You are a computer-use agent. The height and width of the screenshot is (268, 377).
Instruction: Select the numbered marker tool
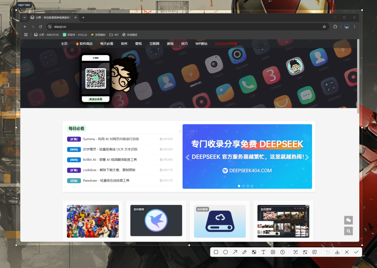(282, 252)
